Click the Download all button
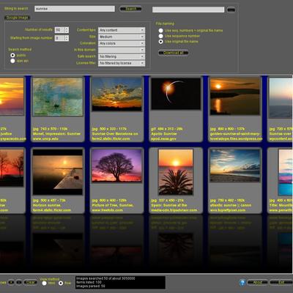The height and width of the screenshot is (293, 293). tap(174, 53)
